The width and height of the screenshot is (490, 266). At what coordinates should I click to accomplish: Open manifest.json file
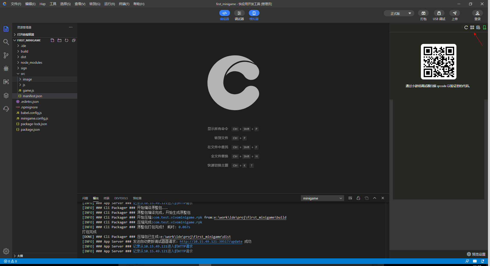[45, 96]
